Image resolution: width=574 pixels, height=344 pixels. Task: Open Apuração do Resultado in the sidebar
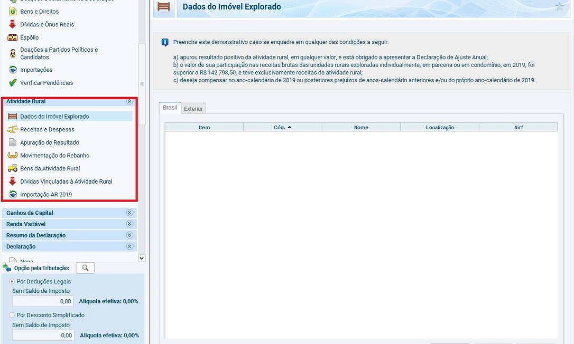(x=49, y=142)
